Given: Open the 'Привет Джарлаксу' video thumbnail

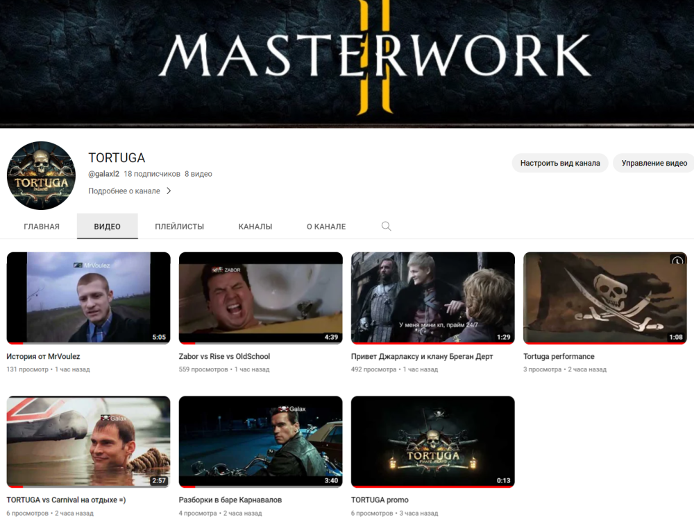Looking at the screenshot, I should pos(432,297).
